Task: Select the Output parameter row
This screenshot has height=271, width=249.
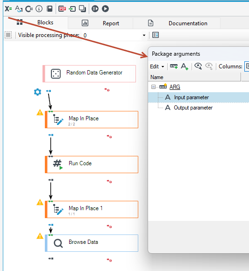Action: (199, 108)
